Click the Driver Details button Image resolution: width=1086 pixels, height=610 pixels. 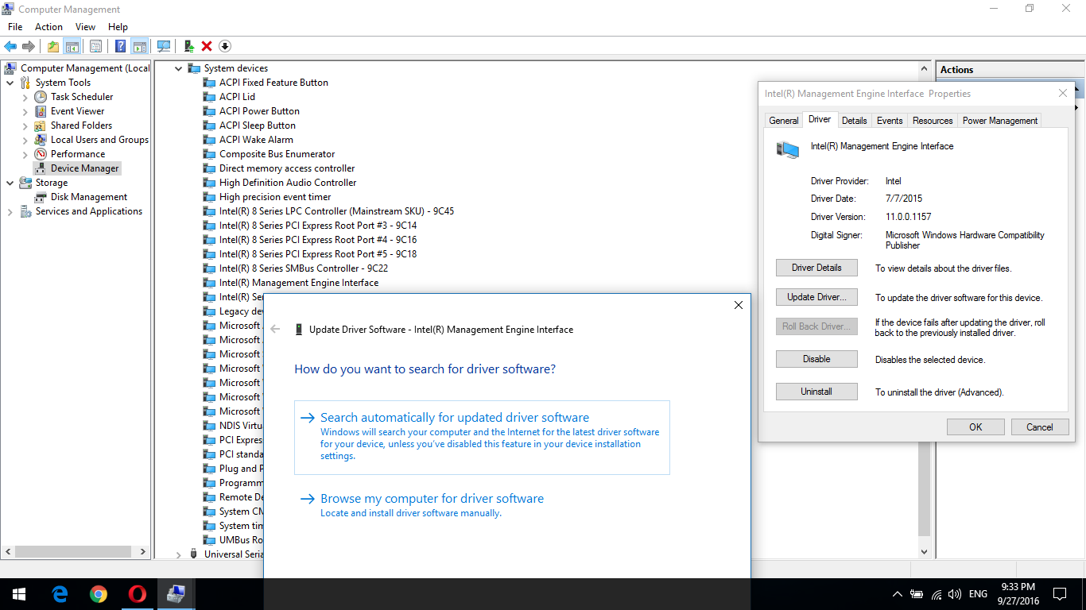click(816, 268)
